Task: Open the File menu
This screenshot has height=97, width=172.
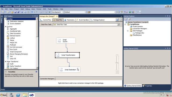Action: (2, 9)
